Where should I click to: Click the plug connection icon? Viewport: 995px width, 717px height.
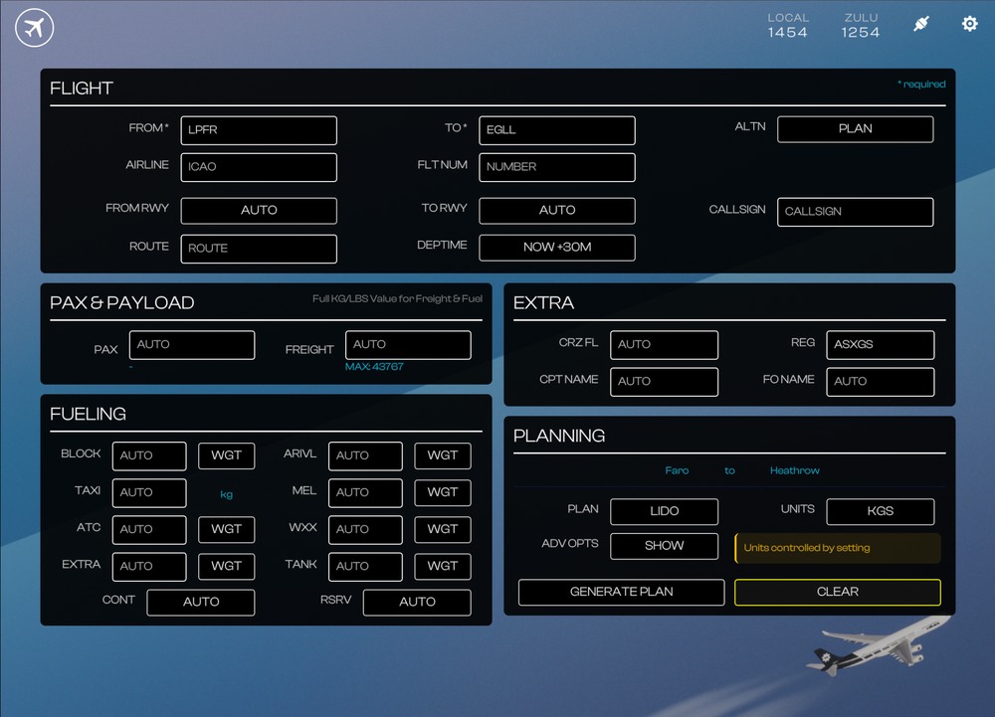coord(921,24)
